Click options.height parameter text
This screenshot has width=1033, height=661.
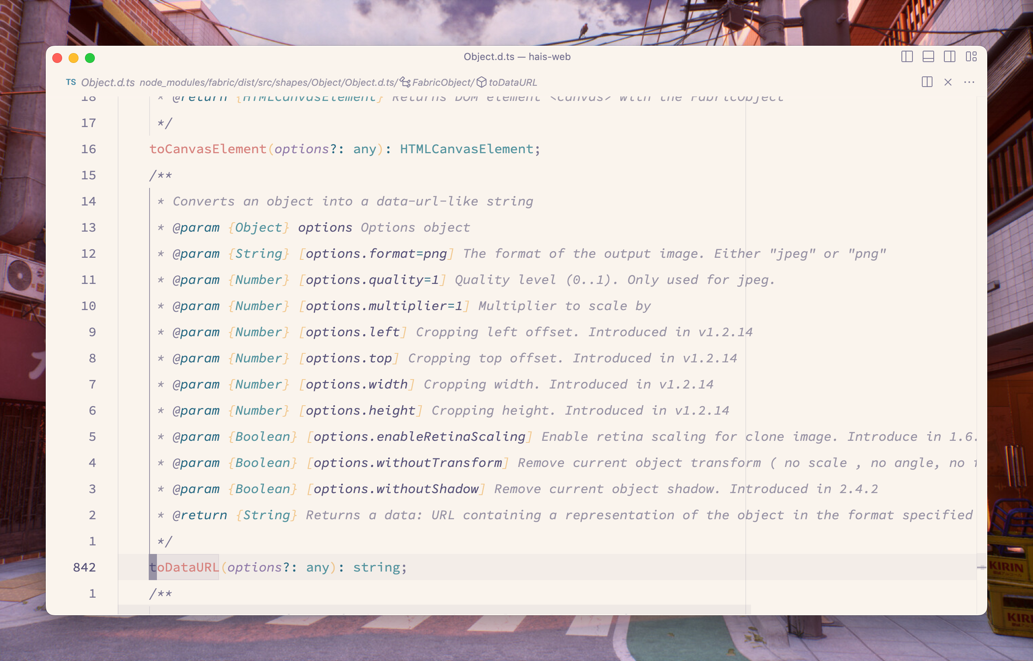click(x=360, y=410)
